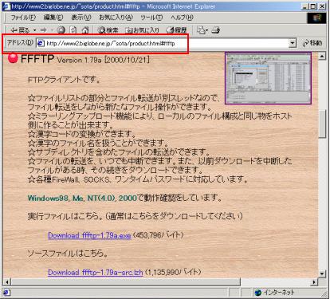The width and height of the screenshot is (330, 299).
Task: Open the Favorites (お気に入り) toolbar button
Action: click(x=142, y=30)
